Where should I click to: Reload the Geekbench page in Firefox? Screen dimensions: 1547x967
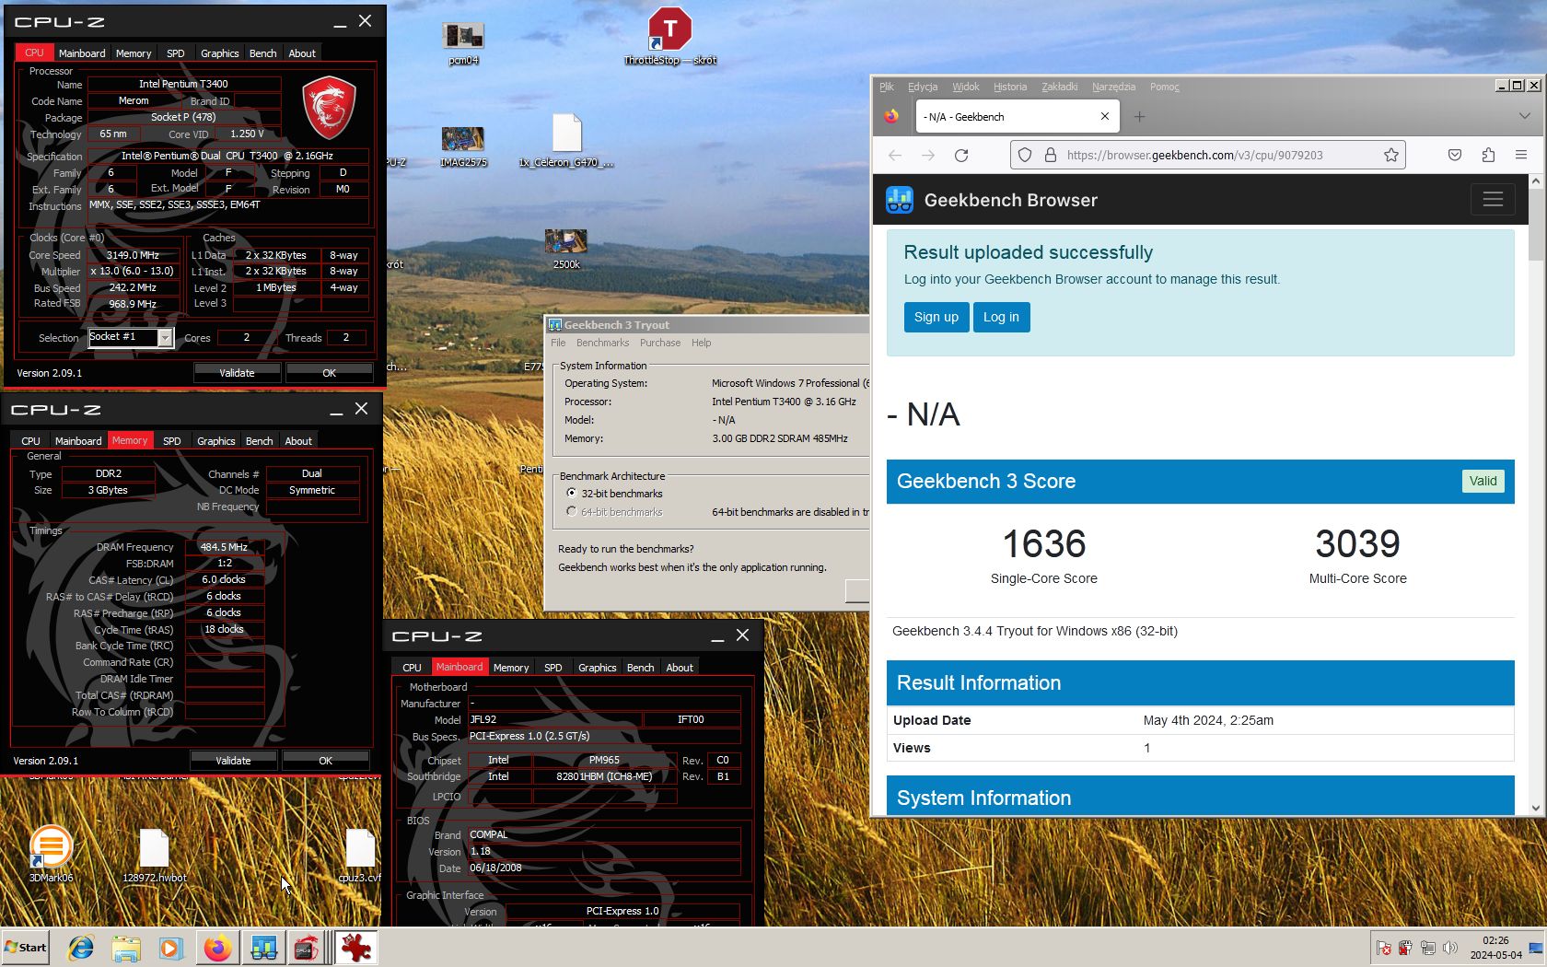coord(961,155)
